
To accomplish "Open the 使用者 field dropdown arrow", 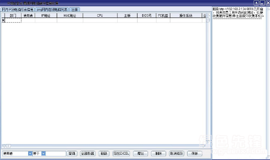I will pyautogui.click(x=30, y=153).
